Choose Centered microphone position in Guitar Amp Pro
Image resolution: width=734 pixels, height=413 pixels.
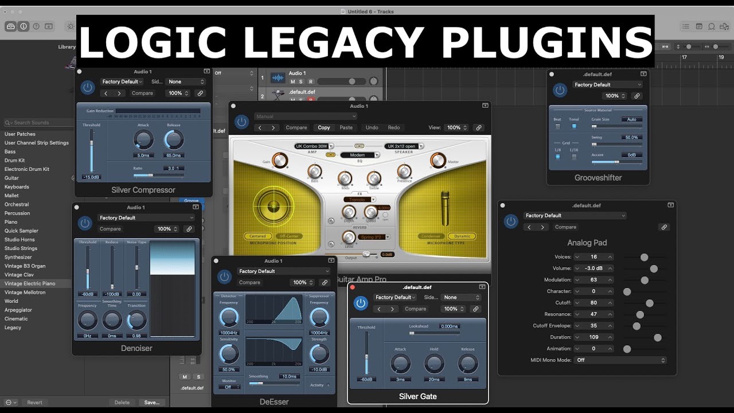click(x=257, y=236)
